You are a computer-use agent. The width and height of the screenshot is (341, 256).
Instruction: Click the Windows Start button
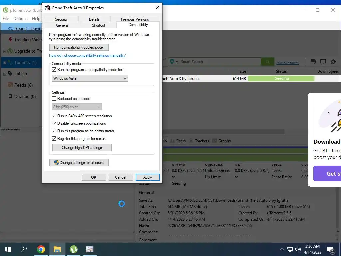click(8, 249)
